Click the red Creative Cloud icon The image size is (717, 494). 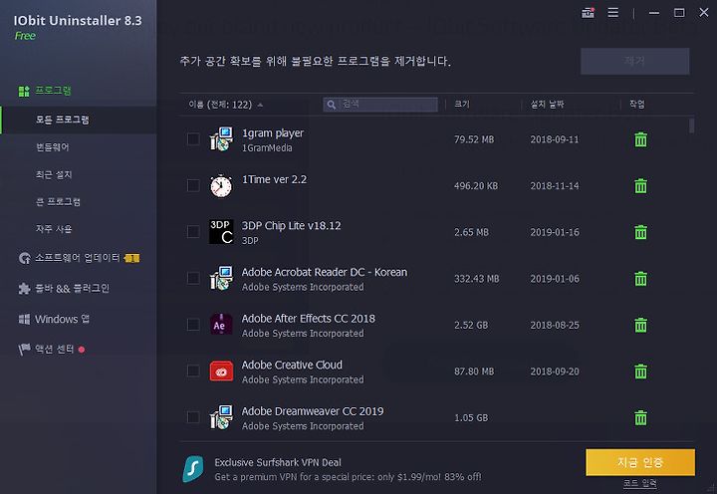coord(221,370)
